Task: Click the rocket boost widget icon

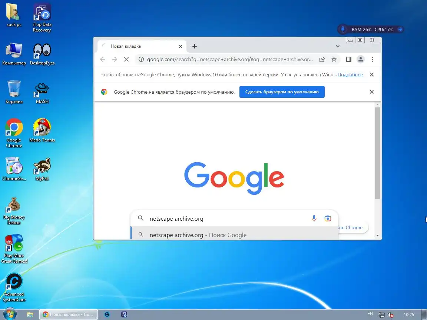Action: coord(343,29)
